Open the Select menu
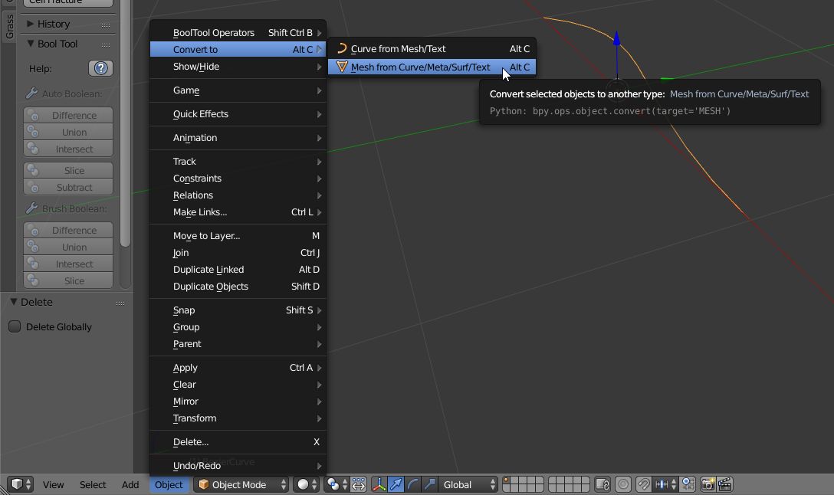Image resolution: width=834 pixels, height=495 pixels. (x=93, y=484)
